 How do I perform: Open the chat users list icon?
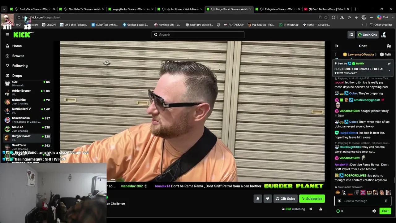389,46
